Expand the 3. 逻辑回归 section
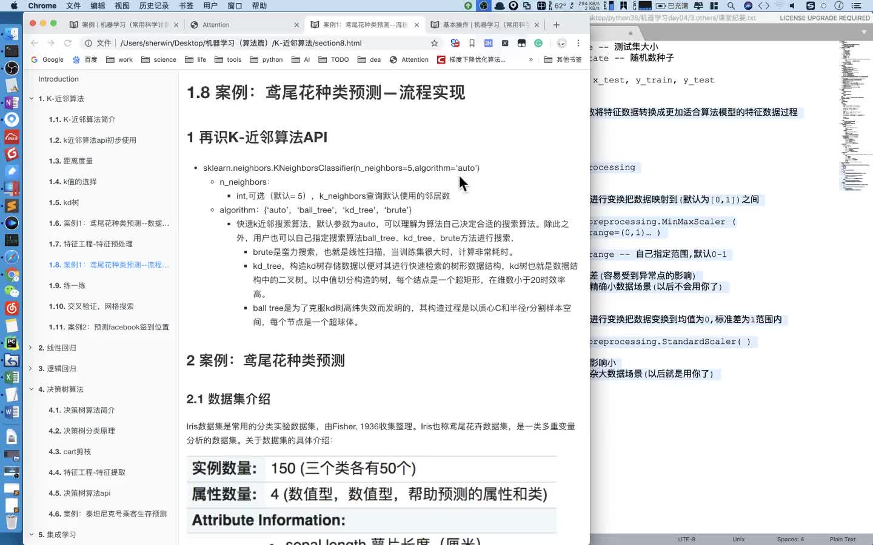This screenshot has height=545, width=873. pyautogui.click(x=32, y=368)
